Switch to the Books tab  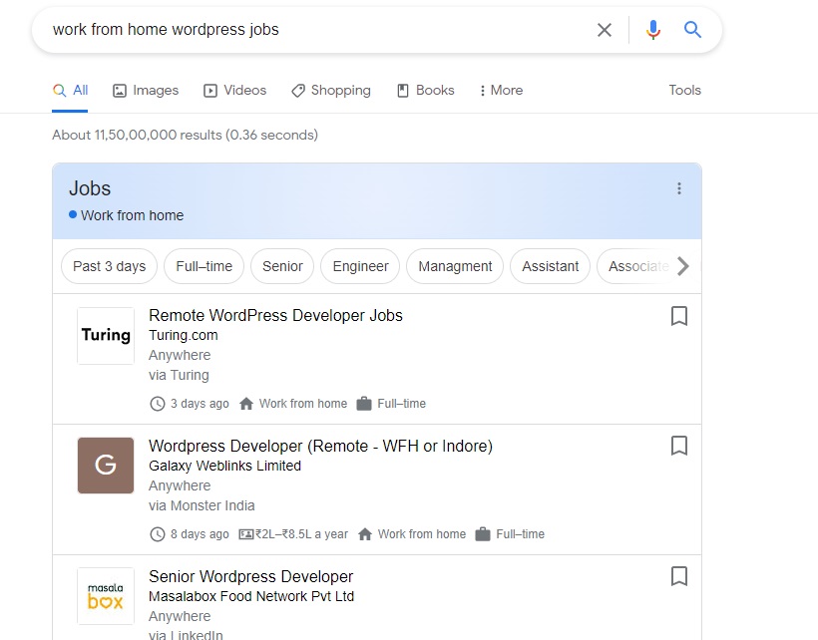pos(425,90)
